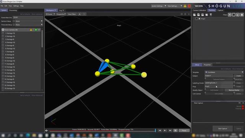Open the 3D Scene view type dropdown
The width and height of the screenshot is (245, 138).
tap(50, 14)
